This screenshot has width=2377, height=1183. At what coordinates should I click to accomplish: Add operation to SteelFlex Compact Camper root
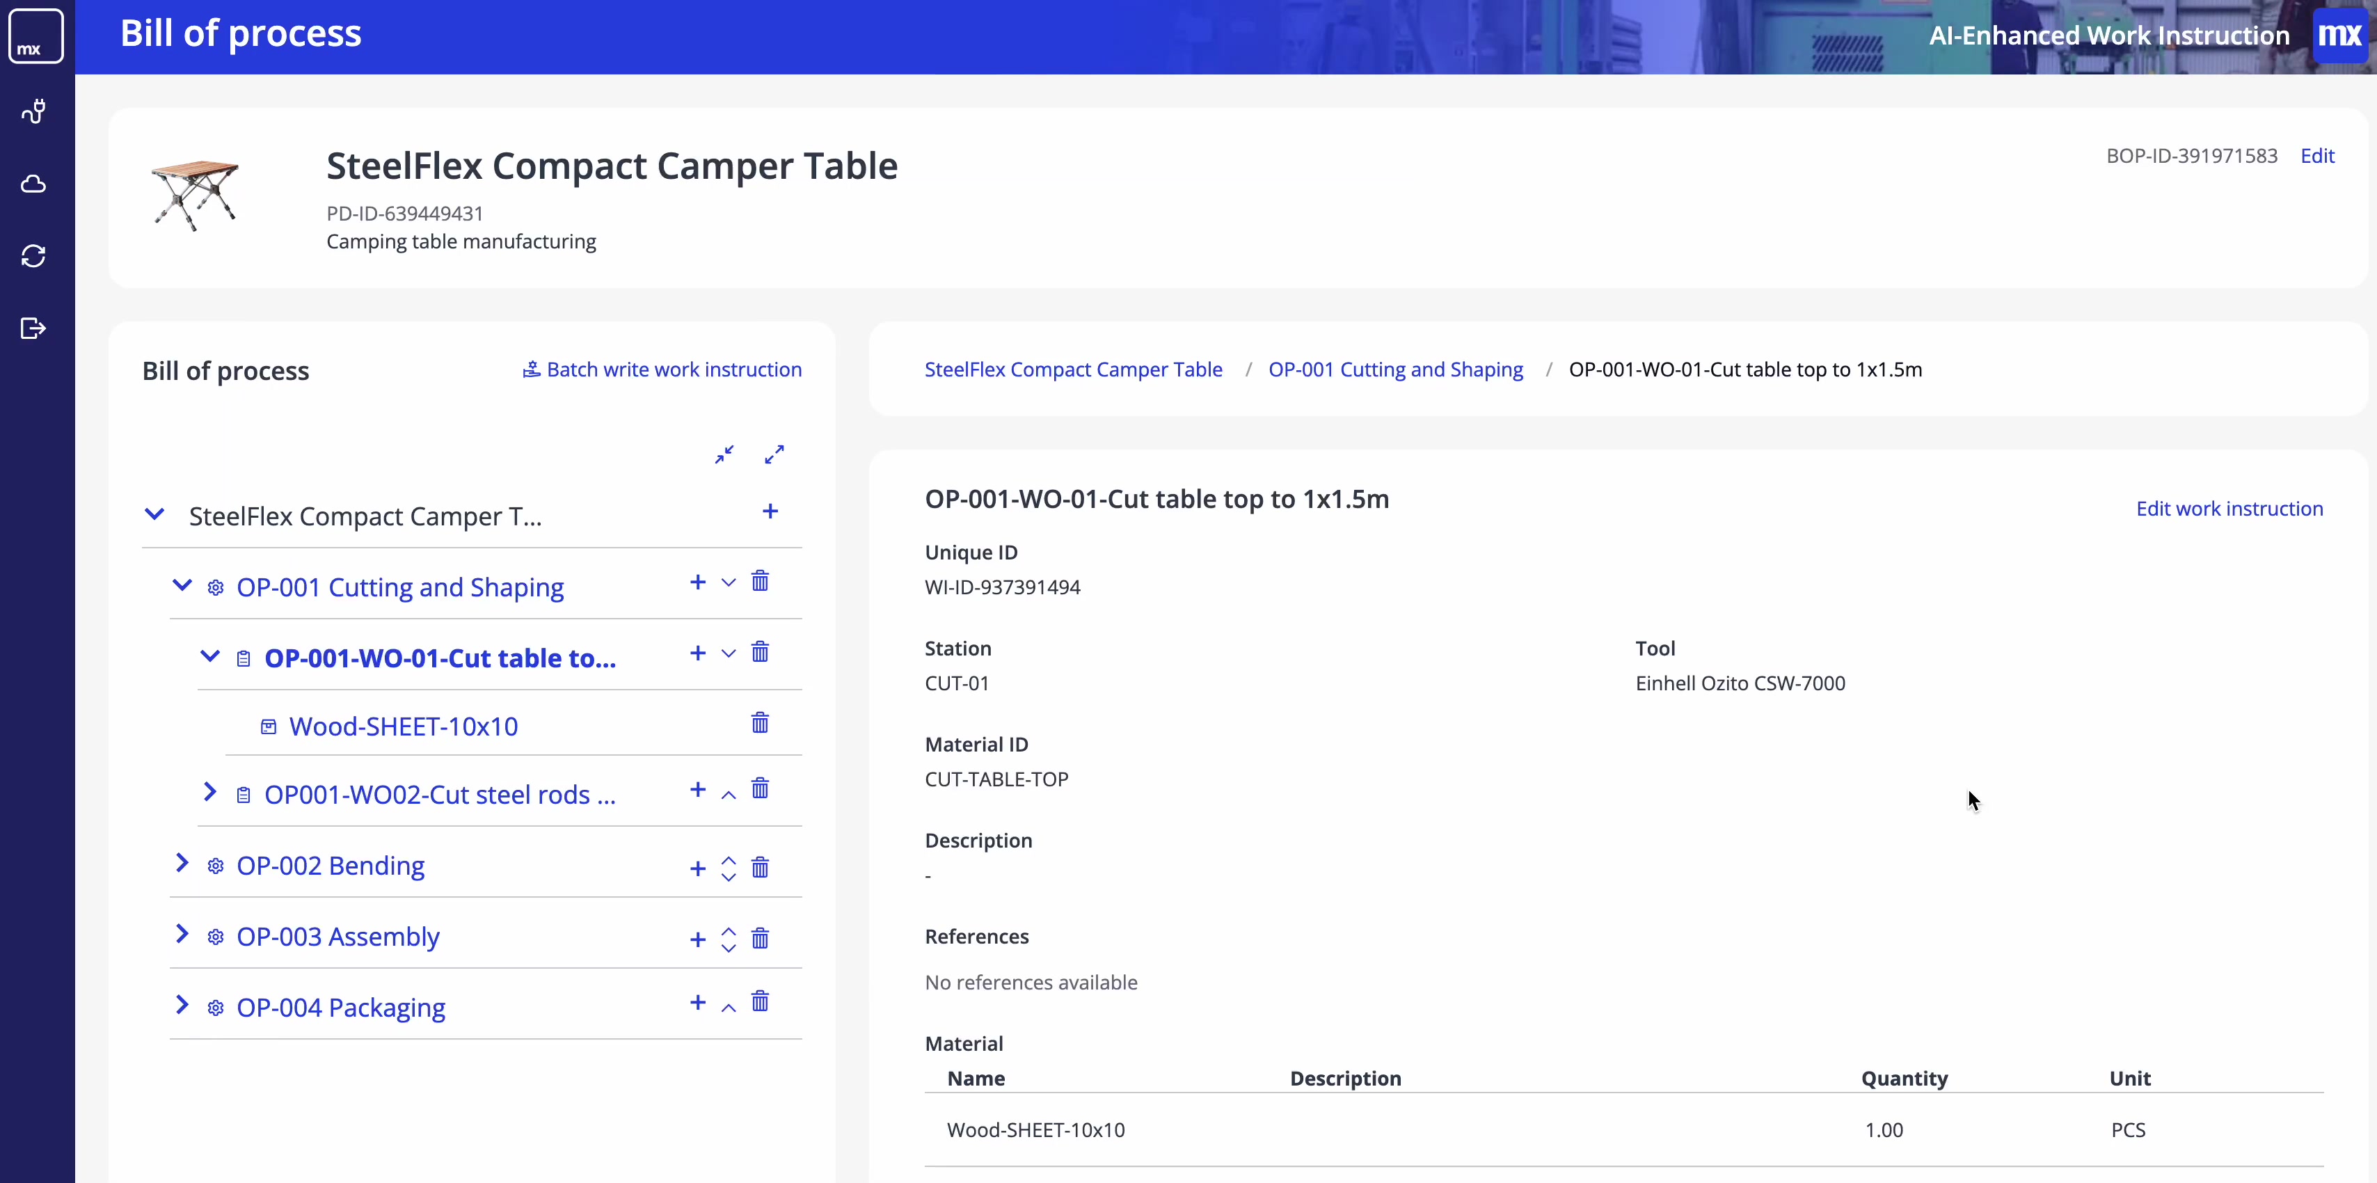pyautogui.click(x=770, y=511)
